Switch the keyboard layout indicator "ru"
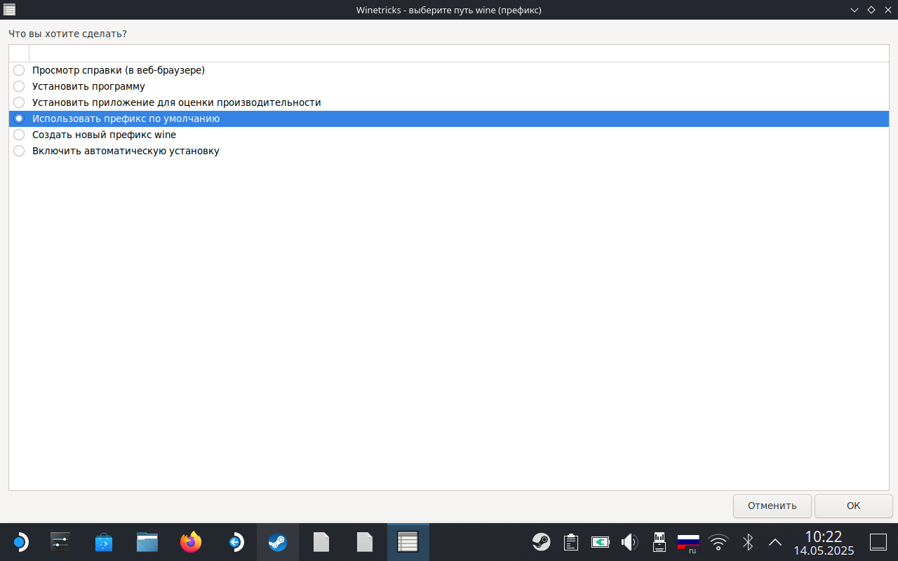 (x=688, y=543)
